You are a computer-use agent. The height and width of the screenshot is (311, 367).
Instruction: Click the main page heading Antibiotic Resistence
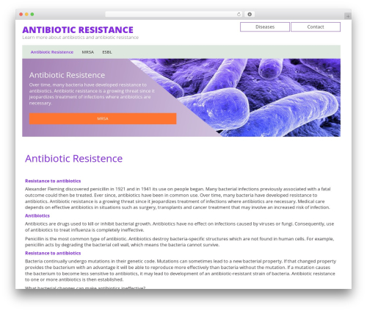[x=73, y=159]
